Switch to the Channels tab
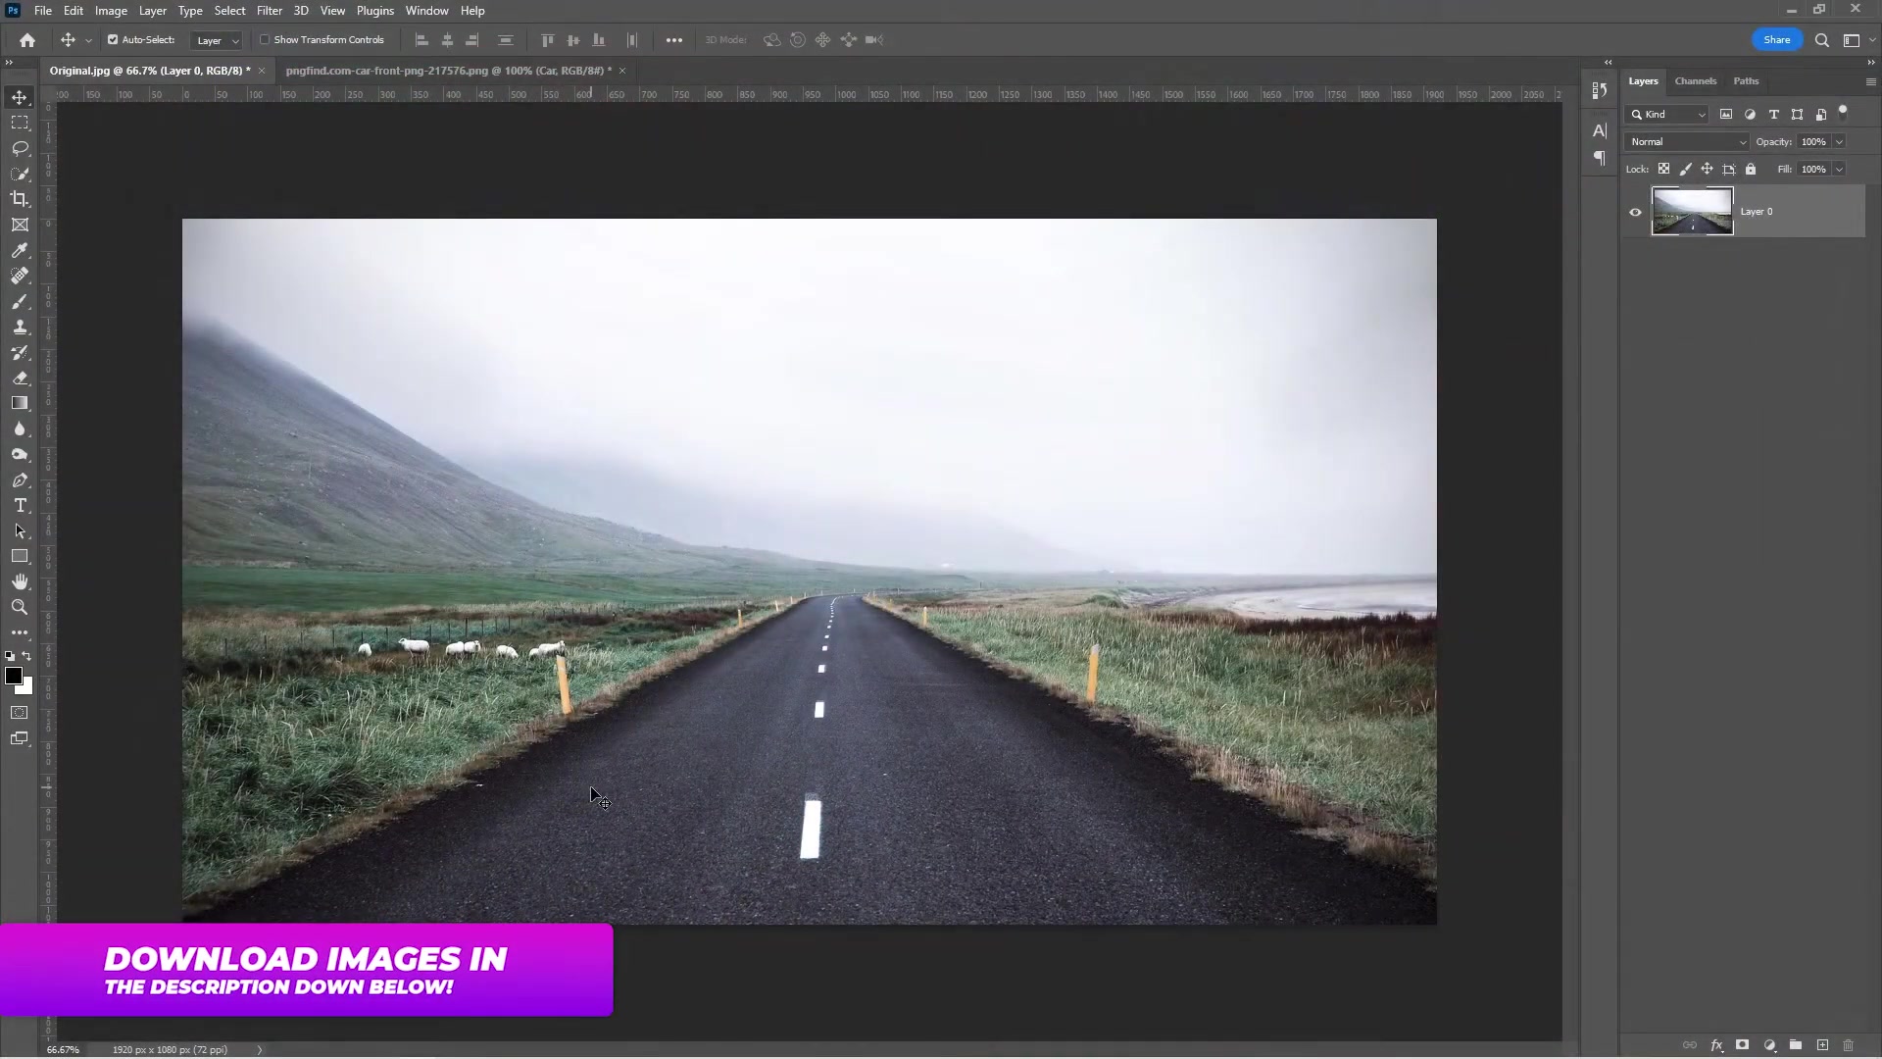 [1695, 81]
